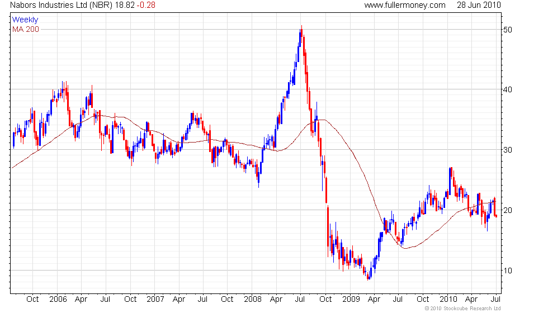Click the Apr label following 2010
Viewport: 548px width, 313px height.
pos(471,300)
